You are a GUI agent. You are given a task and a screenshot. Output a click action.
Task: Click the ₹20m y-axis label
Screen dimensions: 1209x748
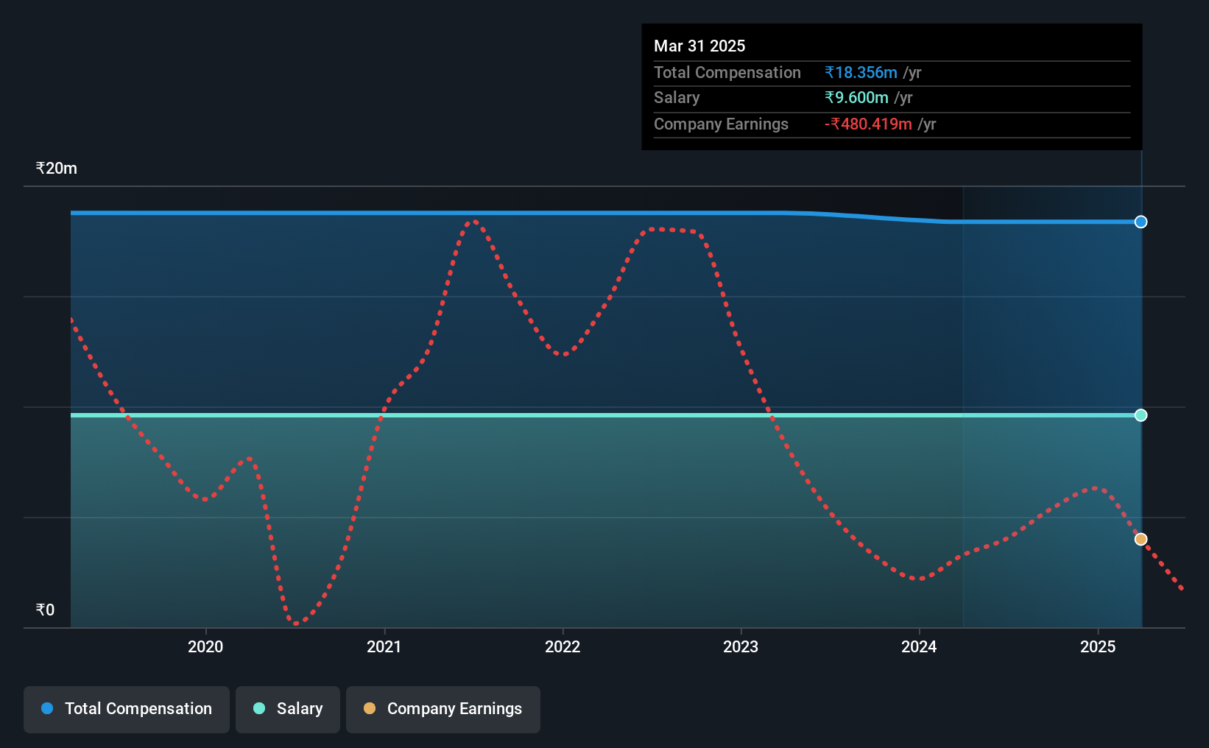[x=57, y=168]
